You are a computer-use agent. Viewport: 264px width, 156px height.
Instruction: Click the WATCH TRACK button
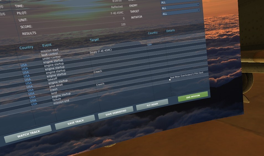[x=28, y=134]
